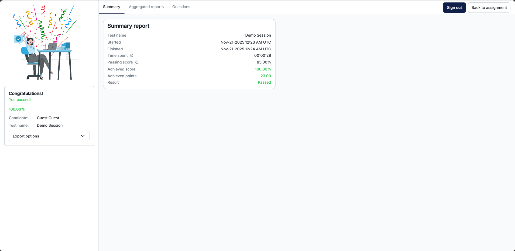515x251 pixels.
Task: Go to the Questions tab
Action: point(181,7)
